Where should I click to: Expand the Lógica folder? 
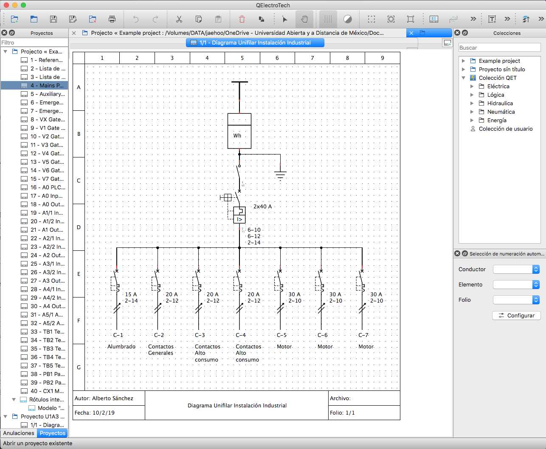[472, 95]
